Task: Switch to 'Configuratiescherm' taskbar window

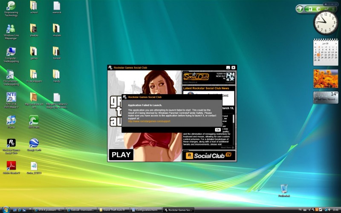Action: point(146,210)
